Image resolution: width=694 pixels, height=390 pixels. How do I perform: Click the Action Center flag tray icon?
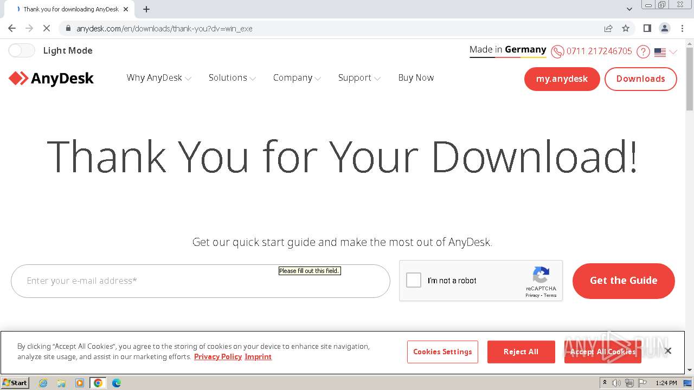click(642, 383)
